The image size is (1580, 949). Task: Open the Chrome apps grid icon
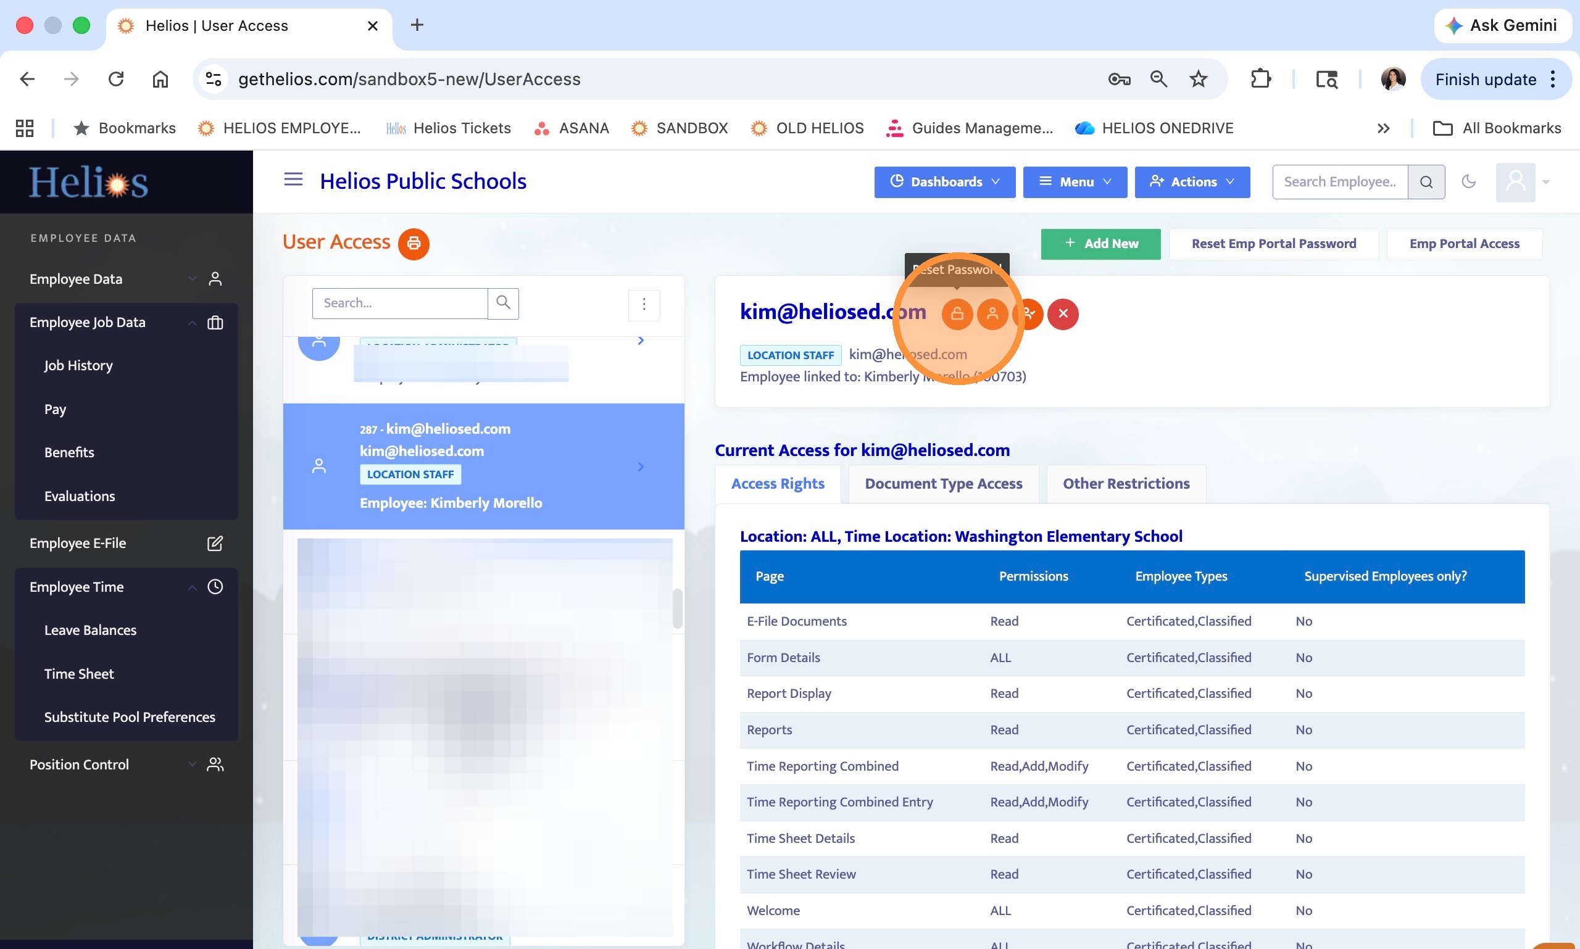(x=24, y=128)
